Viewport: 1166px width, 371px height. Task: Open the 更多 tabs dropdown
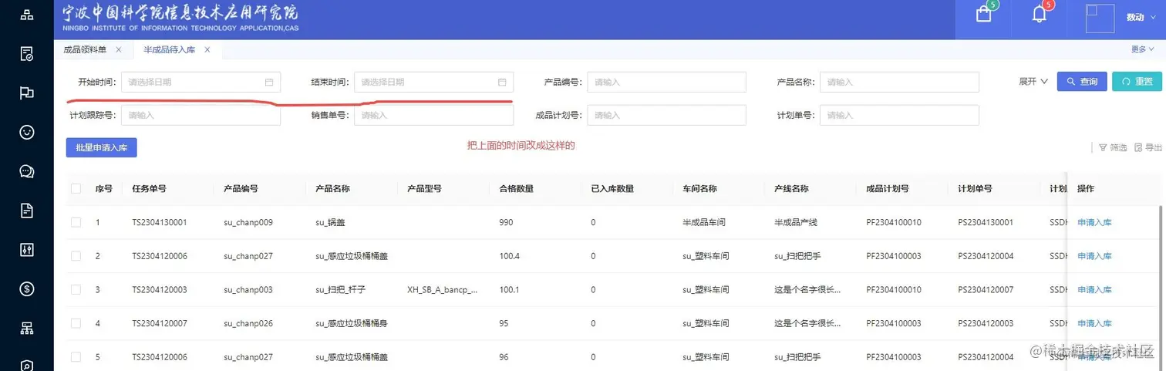pyautogui.click(x=1142, y=49)
